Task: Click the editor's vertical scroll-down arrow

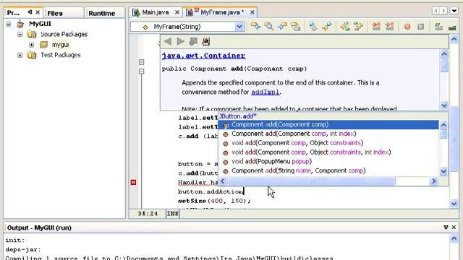Action: (x=454, y=204)
